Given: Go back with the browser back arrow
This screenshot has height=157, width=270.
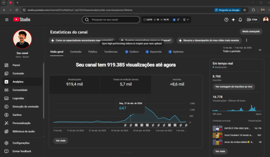Looking at the screenshot, I should coord(4,10).
